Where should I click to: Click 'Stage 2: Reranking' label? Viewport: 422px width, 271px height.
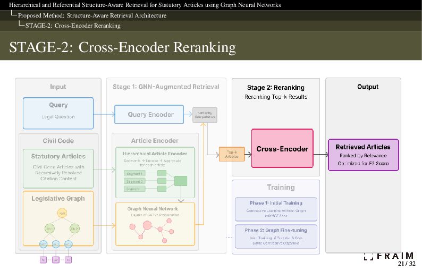pos(276,88)
